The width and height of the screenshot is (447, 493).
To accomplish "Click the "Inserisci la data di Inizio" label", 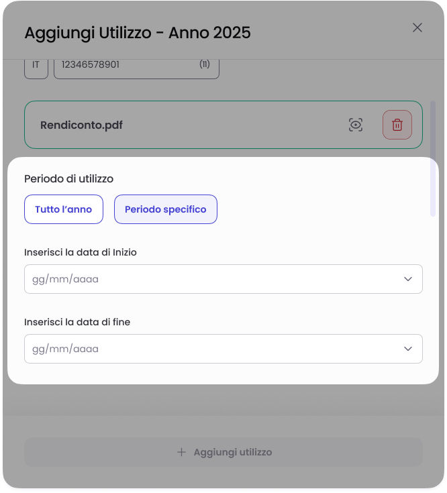I will [x=81, y=252].
